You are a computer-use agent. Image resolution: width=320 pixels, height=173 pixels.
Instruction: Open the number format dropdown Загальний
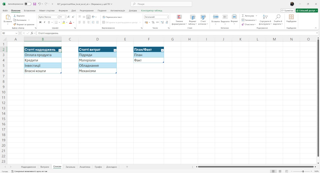click(167, 17)
